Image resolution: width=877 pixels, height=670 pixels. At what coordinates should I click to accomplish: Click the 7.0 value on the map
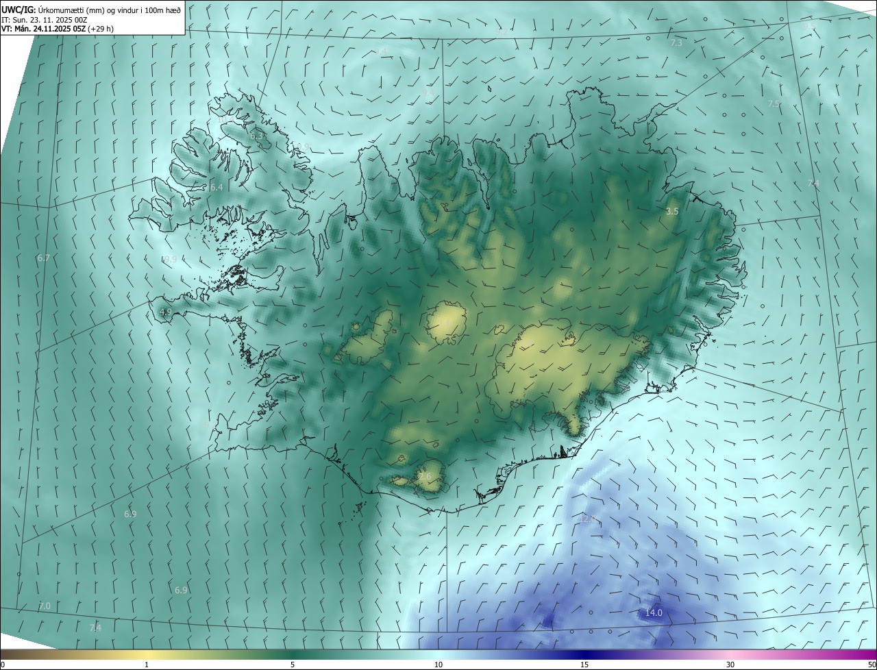click(45, 606)
